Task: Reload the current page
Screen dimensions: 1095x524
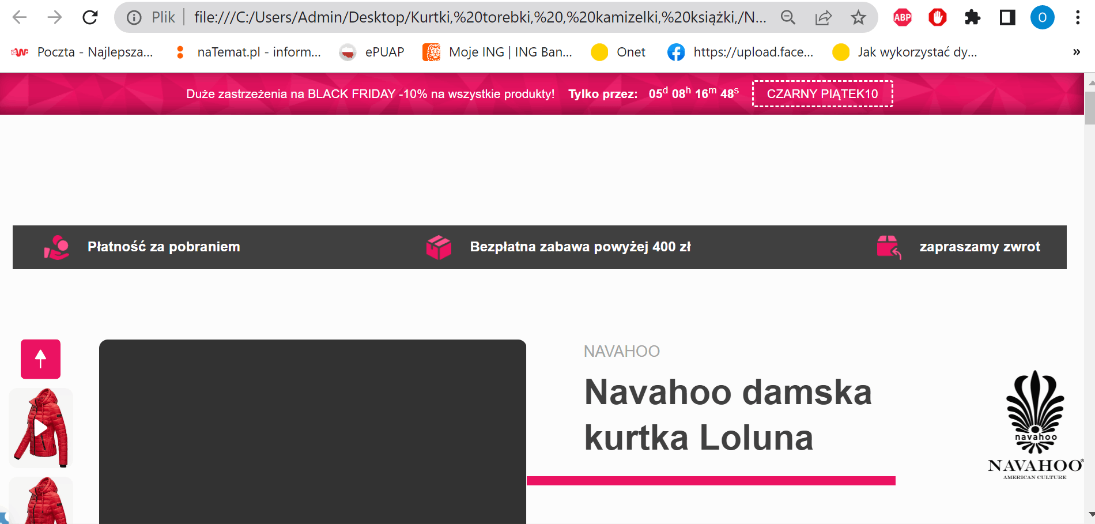Action: point(90,17)
